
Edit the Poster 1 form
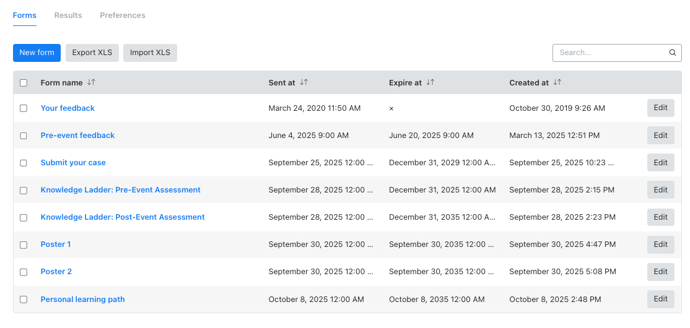(660, 244)
